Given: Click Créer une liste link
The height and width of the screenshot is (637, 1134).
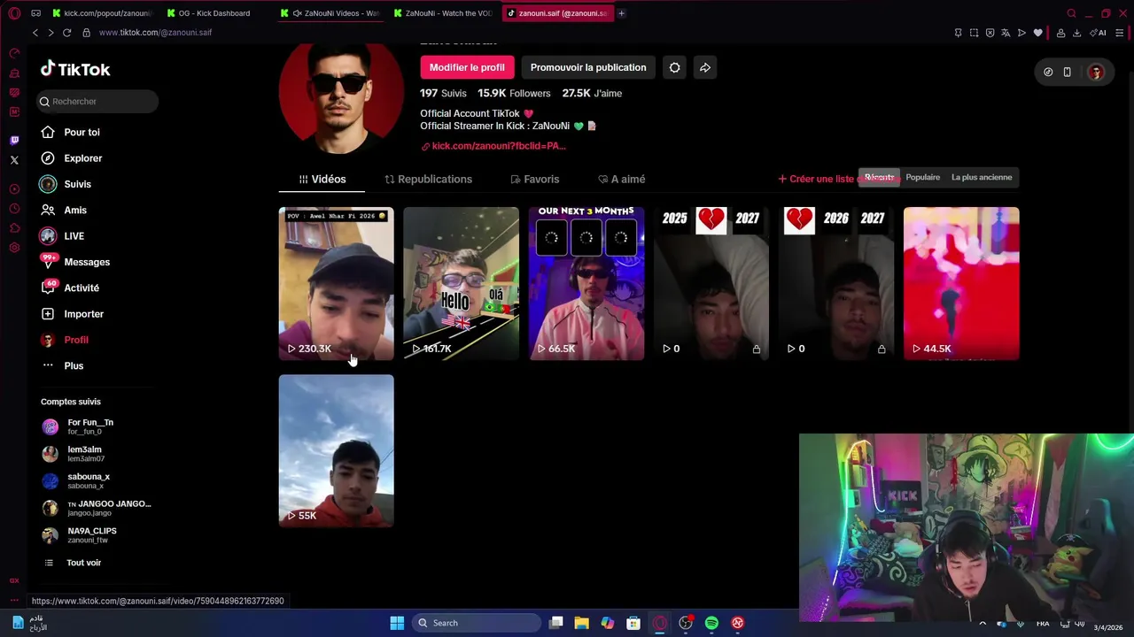Looking at the screenshot, I should (x=816, y=179).
